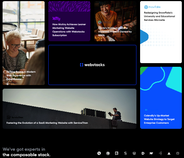This screenshot has height=158, width=184.
Task: Open the Mutiny leaner marketing website case study
Action: pos(69,21)
